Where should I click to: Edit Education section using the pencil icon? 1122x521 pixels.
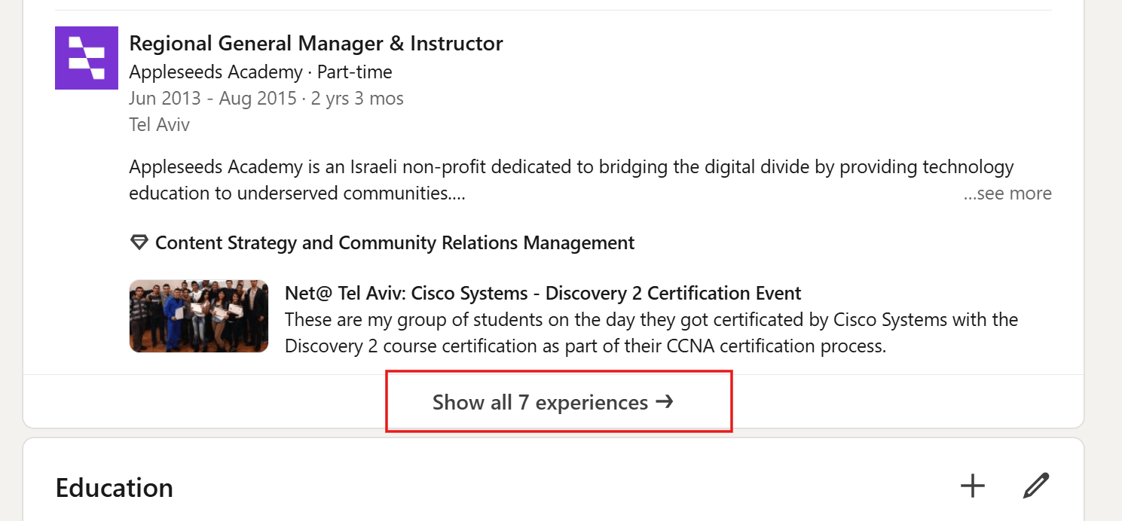[1036, 486]
